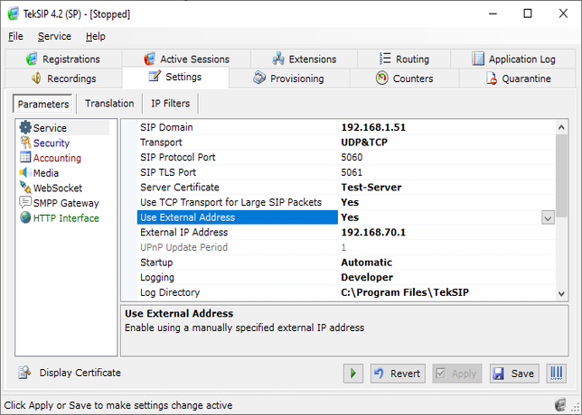
Task: Click the Revert button
Action: pyautogui.click(x=396, y=373)
